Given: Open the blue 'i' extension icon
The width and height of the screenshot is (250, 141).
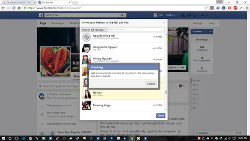Looking at the screenshot, I should [224, 8].
